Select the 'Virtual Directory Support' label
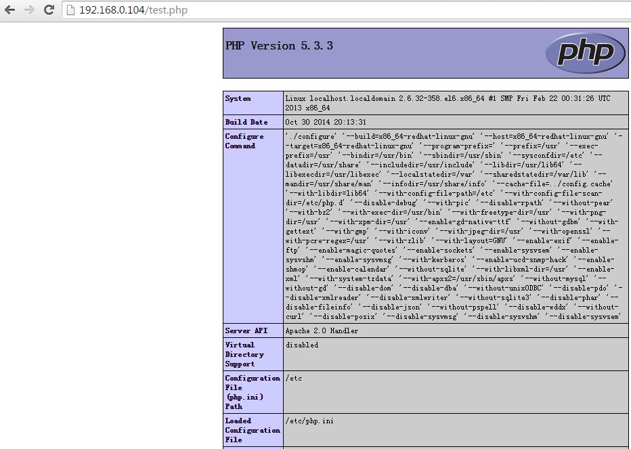631x449 pixels. click(244, 354)
